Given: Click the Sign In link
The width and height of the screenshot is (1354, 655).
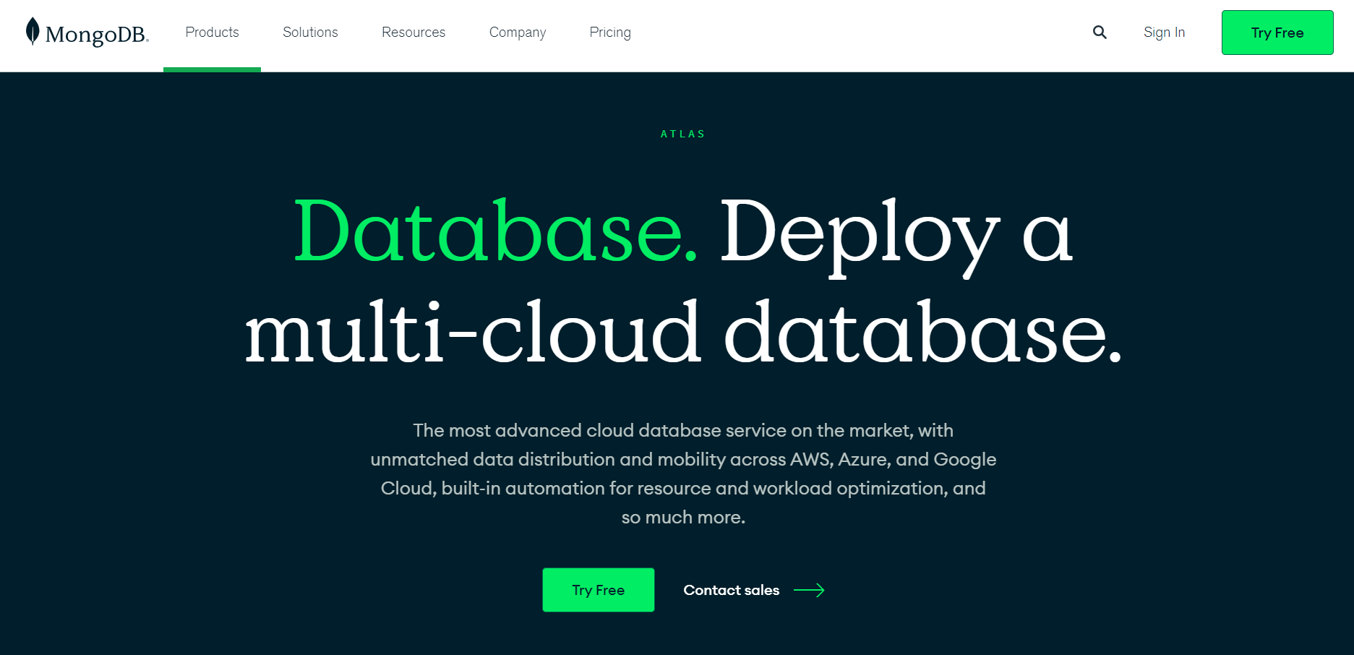Looking at the screenshot, I should pyautogui.click(x=1164, y=33).
